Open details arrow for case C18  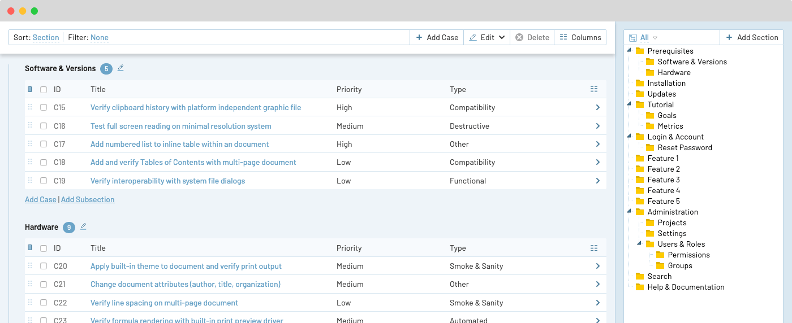(598, 162)
